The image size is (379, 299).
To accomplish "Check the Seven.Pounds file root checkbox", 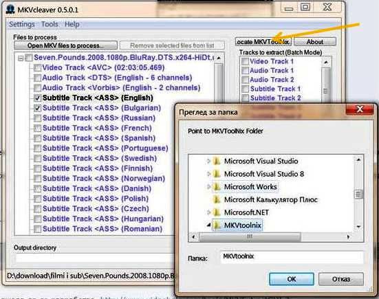I will pyautogui.click(x=29, y=58).
